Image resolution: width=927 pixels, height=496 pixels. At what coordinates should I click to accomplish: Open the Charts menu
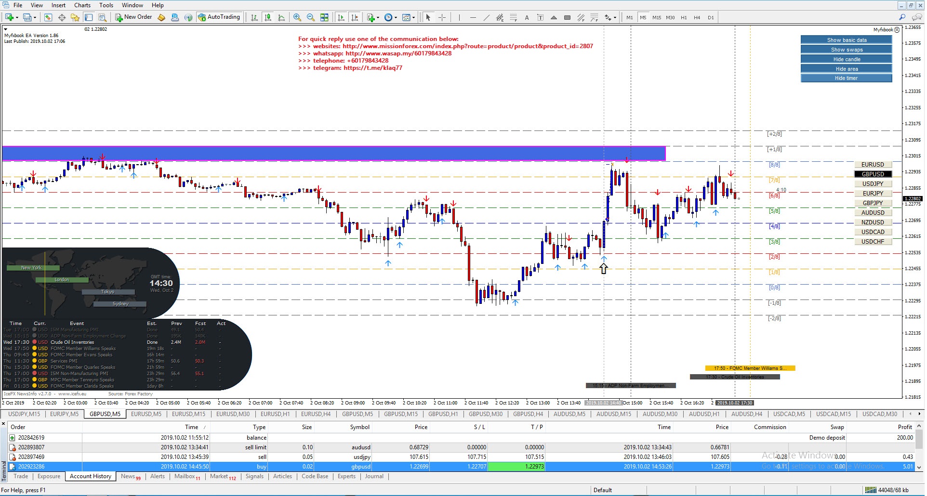[x=82, y=5]
